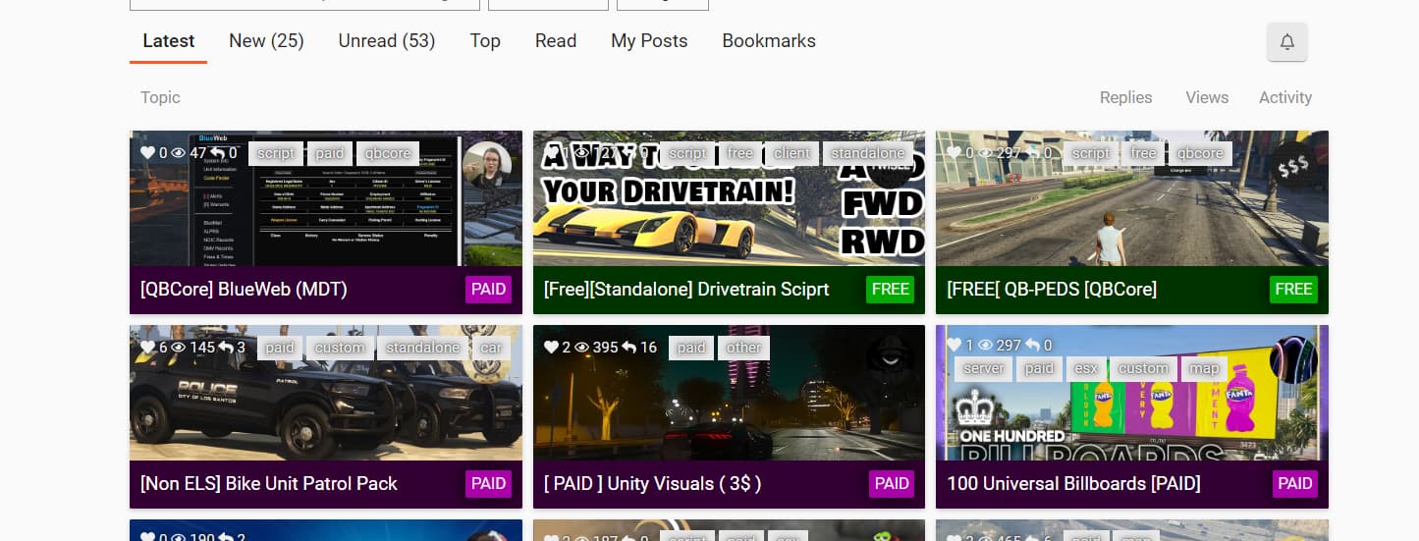The width and height of the screenshot is (1419, 541).
Task: Open 100 Universal Billboards [PAID] topic title
Action: point(1073,484)
